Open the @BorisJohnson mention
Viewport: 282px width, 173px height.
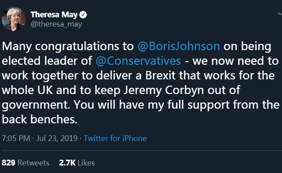tap(179, 46)
